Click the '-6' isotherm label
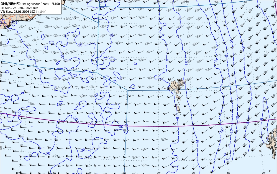This screenshot has height=174, width=277. coord(265,15)
